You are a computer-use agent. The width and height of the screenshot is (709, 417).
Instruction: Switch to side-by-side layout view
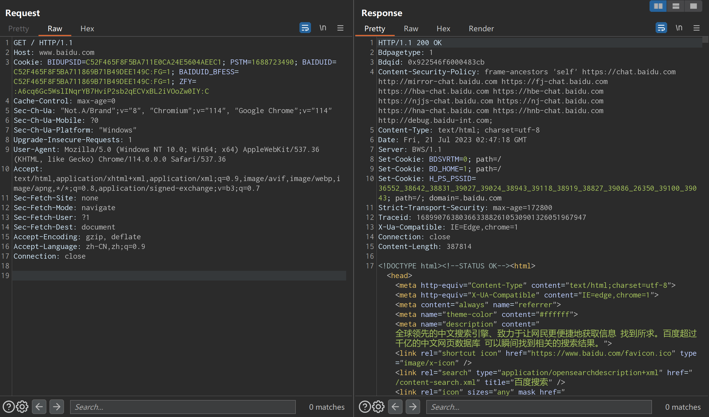(x=658, y=6)
